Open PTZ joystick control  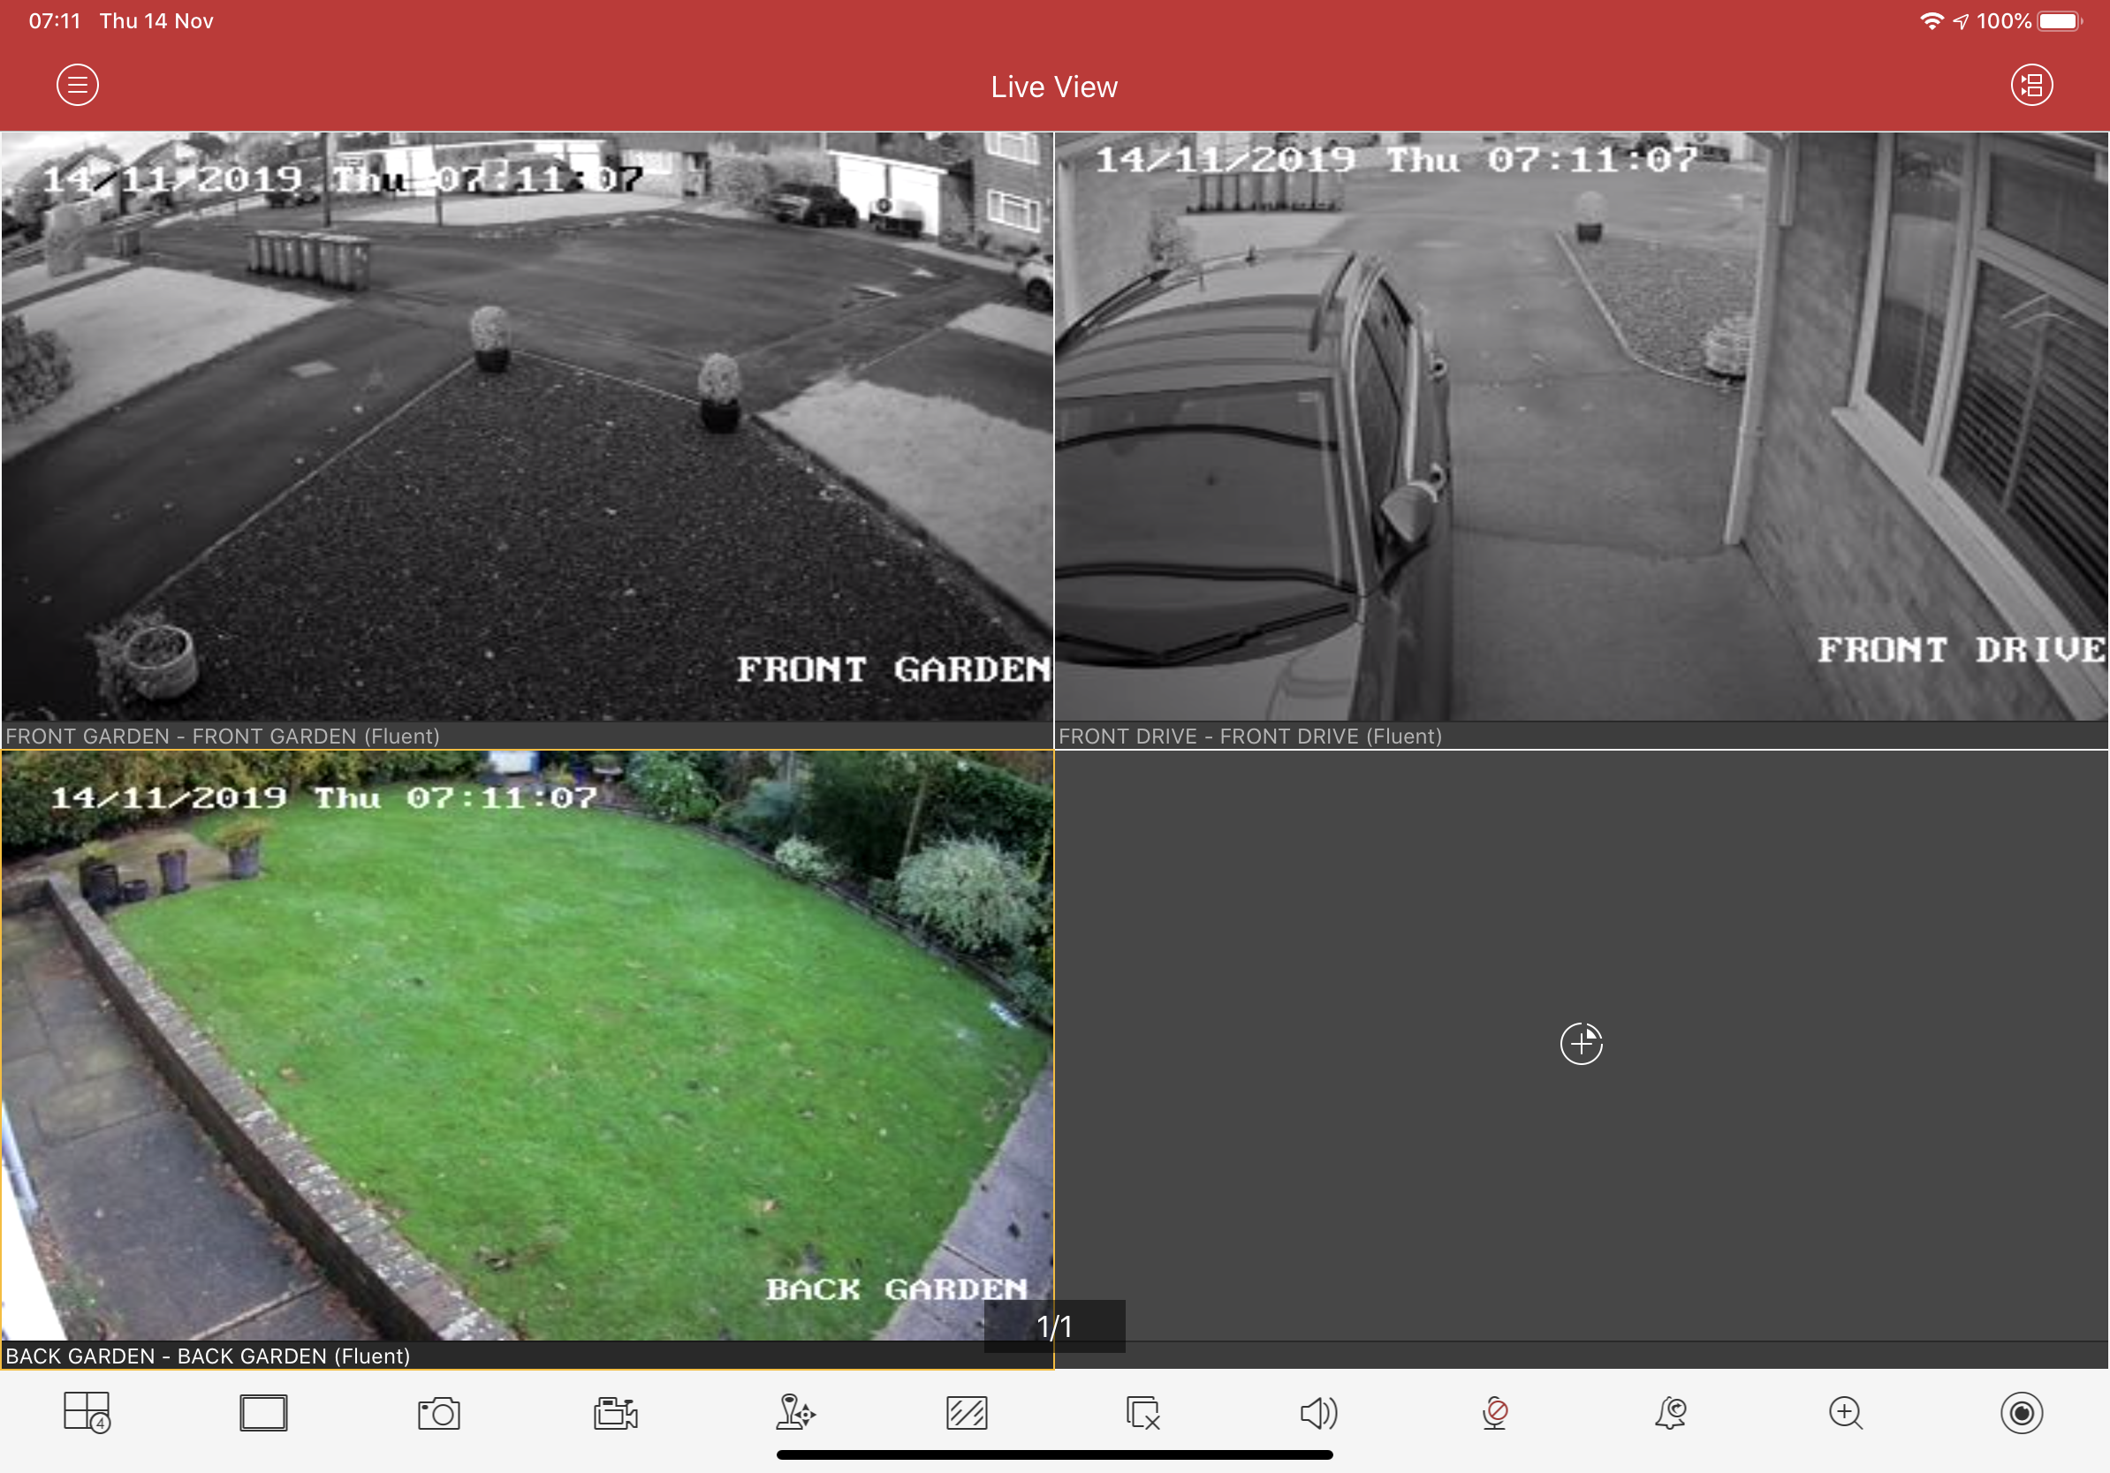coord(794,1412)
